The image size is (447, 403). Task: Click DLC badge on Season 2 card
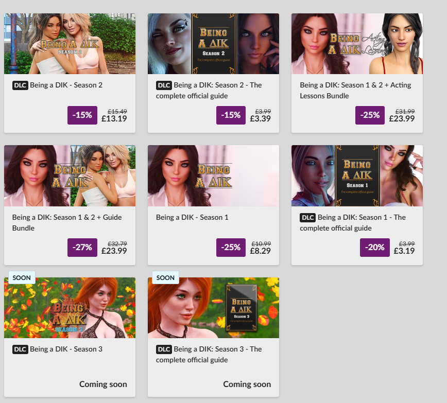20,85
